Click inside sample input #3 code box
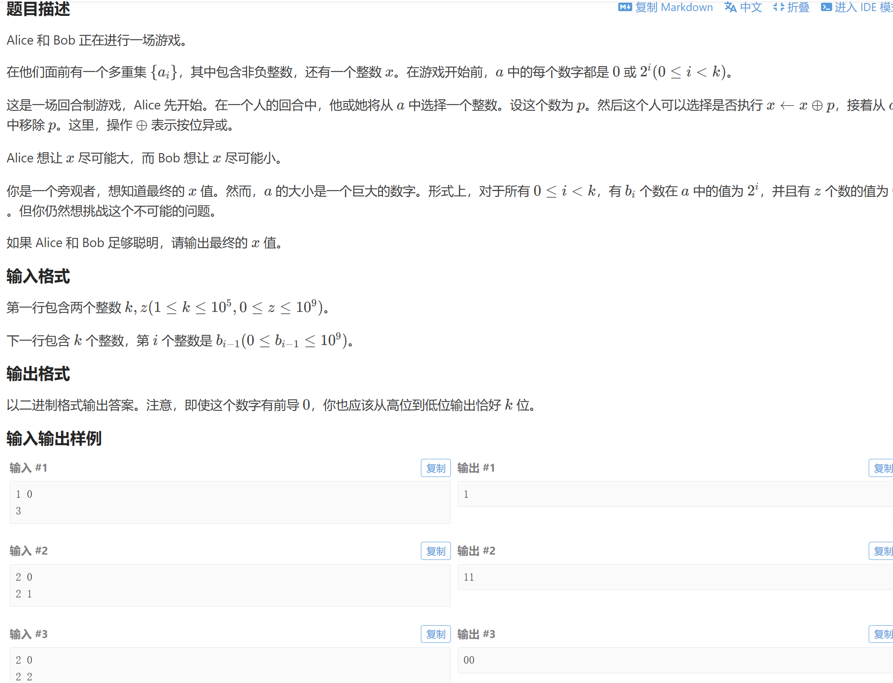The image size is (893, 683). [230, 666]
